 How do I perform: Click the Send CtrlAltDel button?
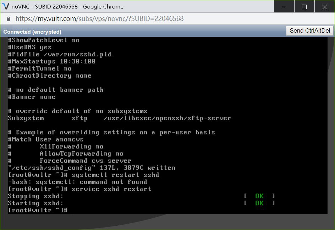(x=310, y=31)
